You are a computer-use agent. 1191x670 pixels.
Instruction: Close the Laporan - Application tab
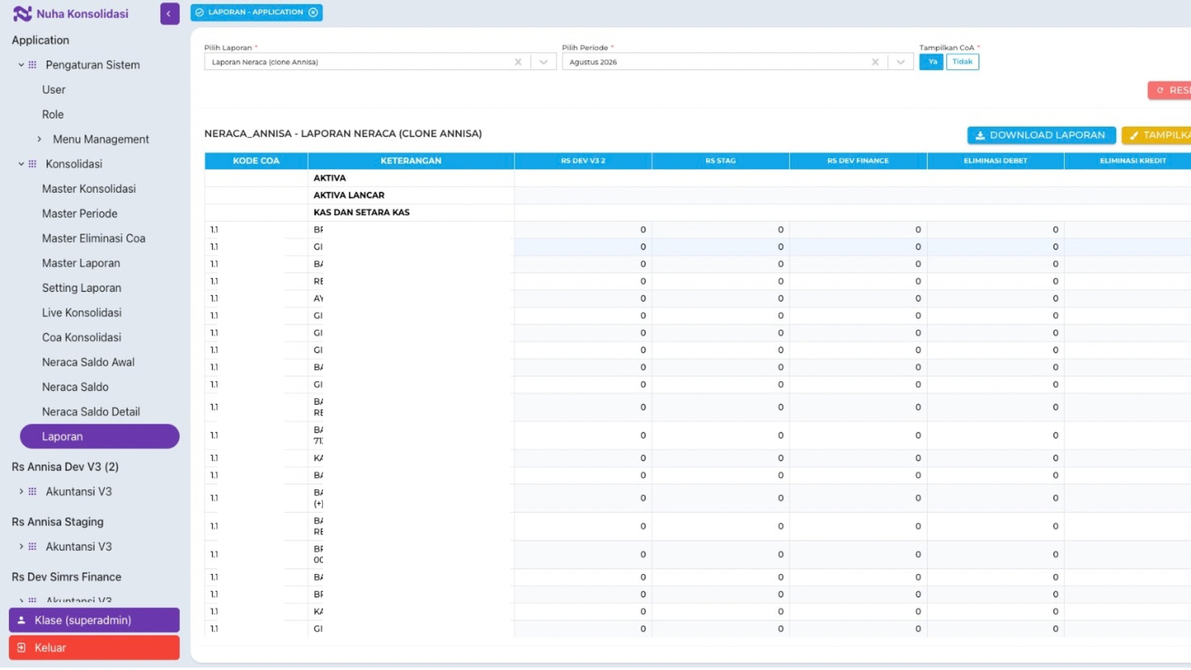click(x=313, y=12)
